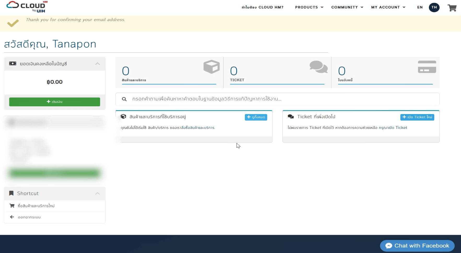Collapse the ยอดเงินคงเหลือในบัญชี panel
Image resolution: width=461 pixels, height=253 pixels.
tap(97, 64)
